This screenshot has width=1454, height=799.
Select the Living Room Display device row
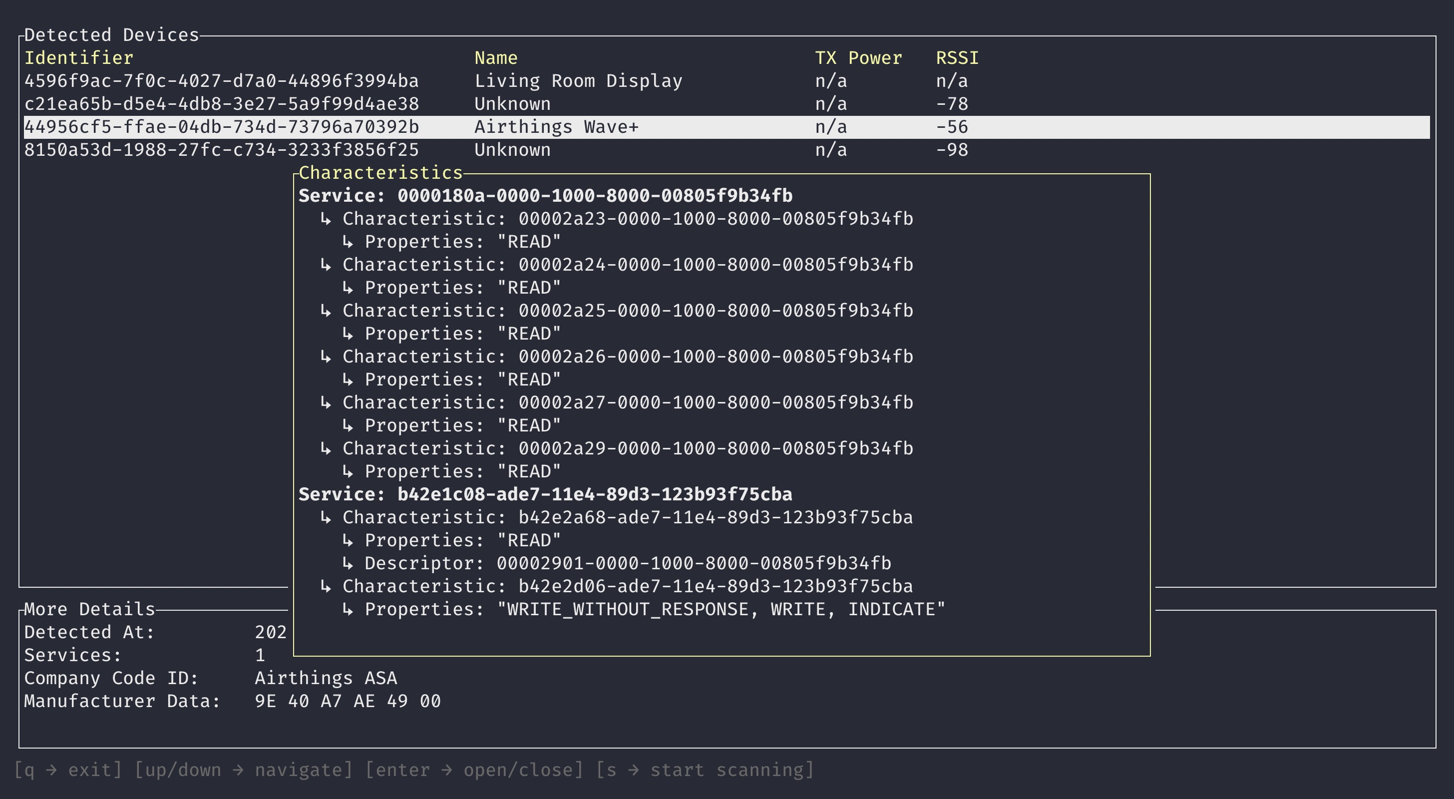[578, 81]
